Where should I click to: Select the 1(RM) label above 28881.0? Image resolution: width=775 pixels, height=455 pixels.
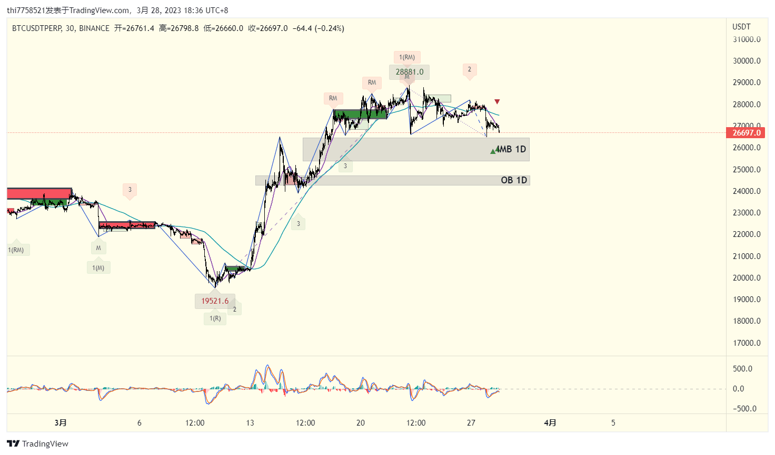click(407, 57)
